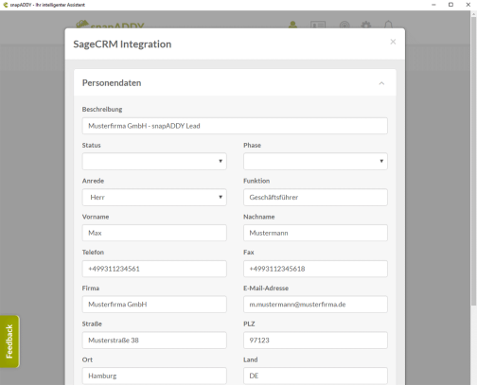Click the notification bell icon in header
Screen dimensions: 477x385
[388, 25]
